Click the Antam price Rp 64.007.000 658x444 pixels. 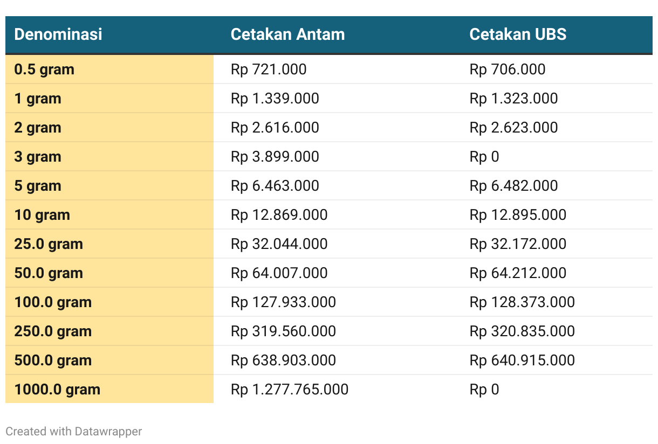[279, 273]
